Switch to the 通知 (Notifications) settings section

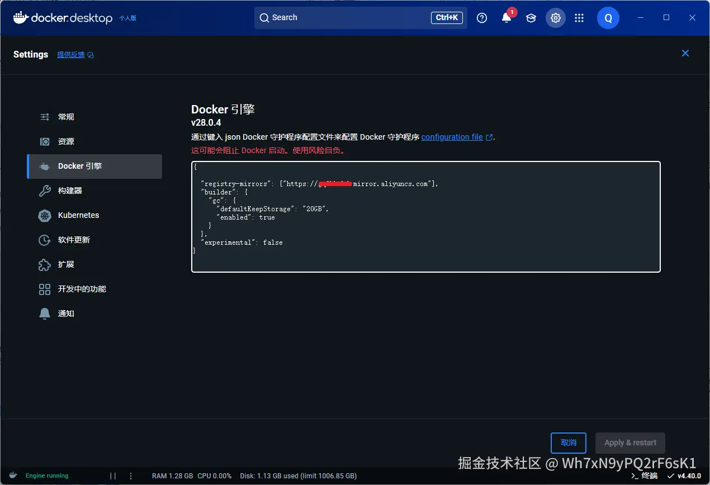[44, 313]
